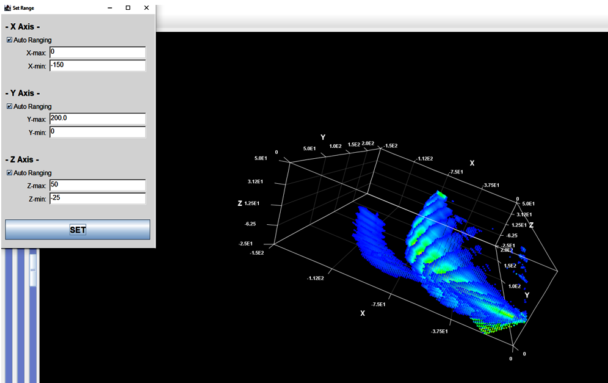This screenshot has height=383, width=608.
Task: Click the Y-min input field
Action: [x=98, y=132]
